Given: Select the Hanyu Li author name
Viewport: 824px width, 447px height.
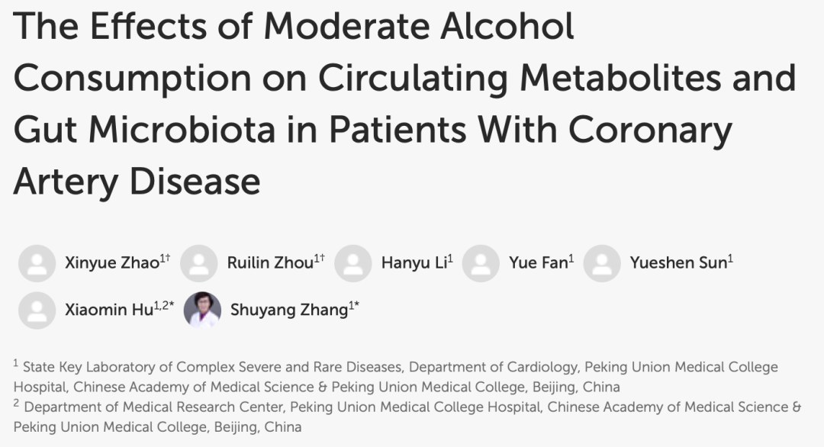Looking at the screenshot, I should [414, 264].
